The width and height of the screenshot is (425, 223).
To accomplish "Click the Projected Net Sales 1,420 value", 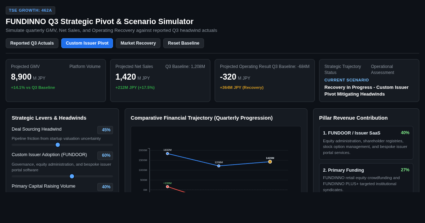I will [x=126, y=77].
